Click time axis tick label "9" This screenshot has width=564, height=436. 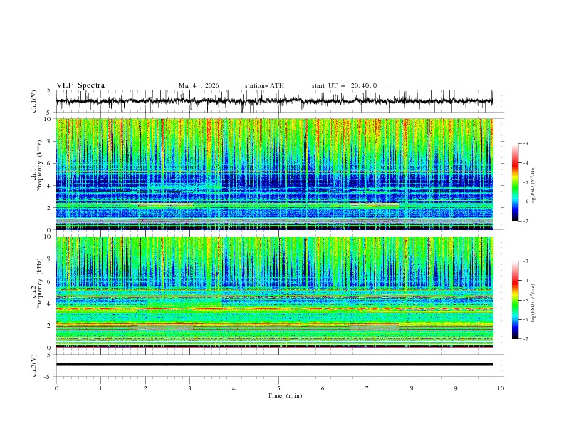point(456,388)
